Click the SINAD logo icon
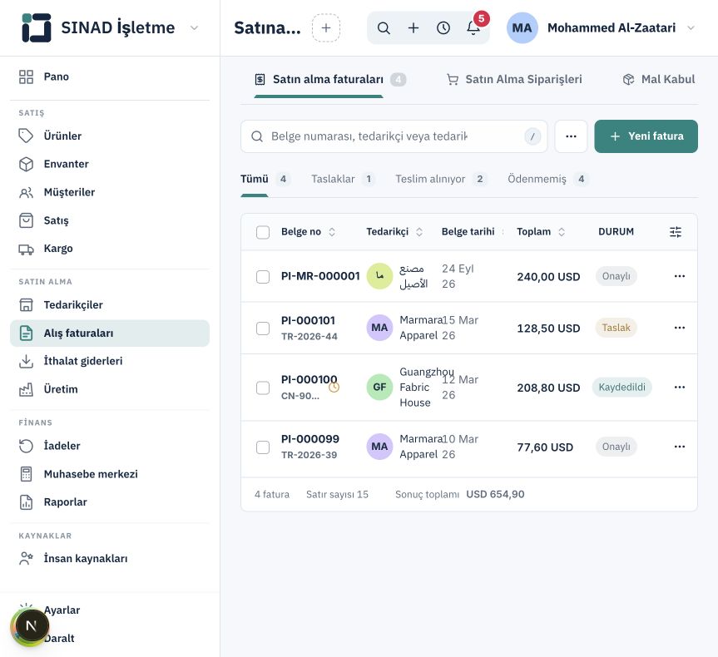 36,28
